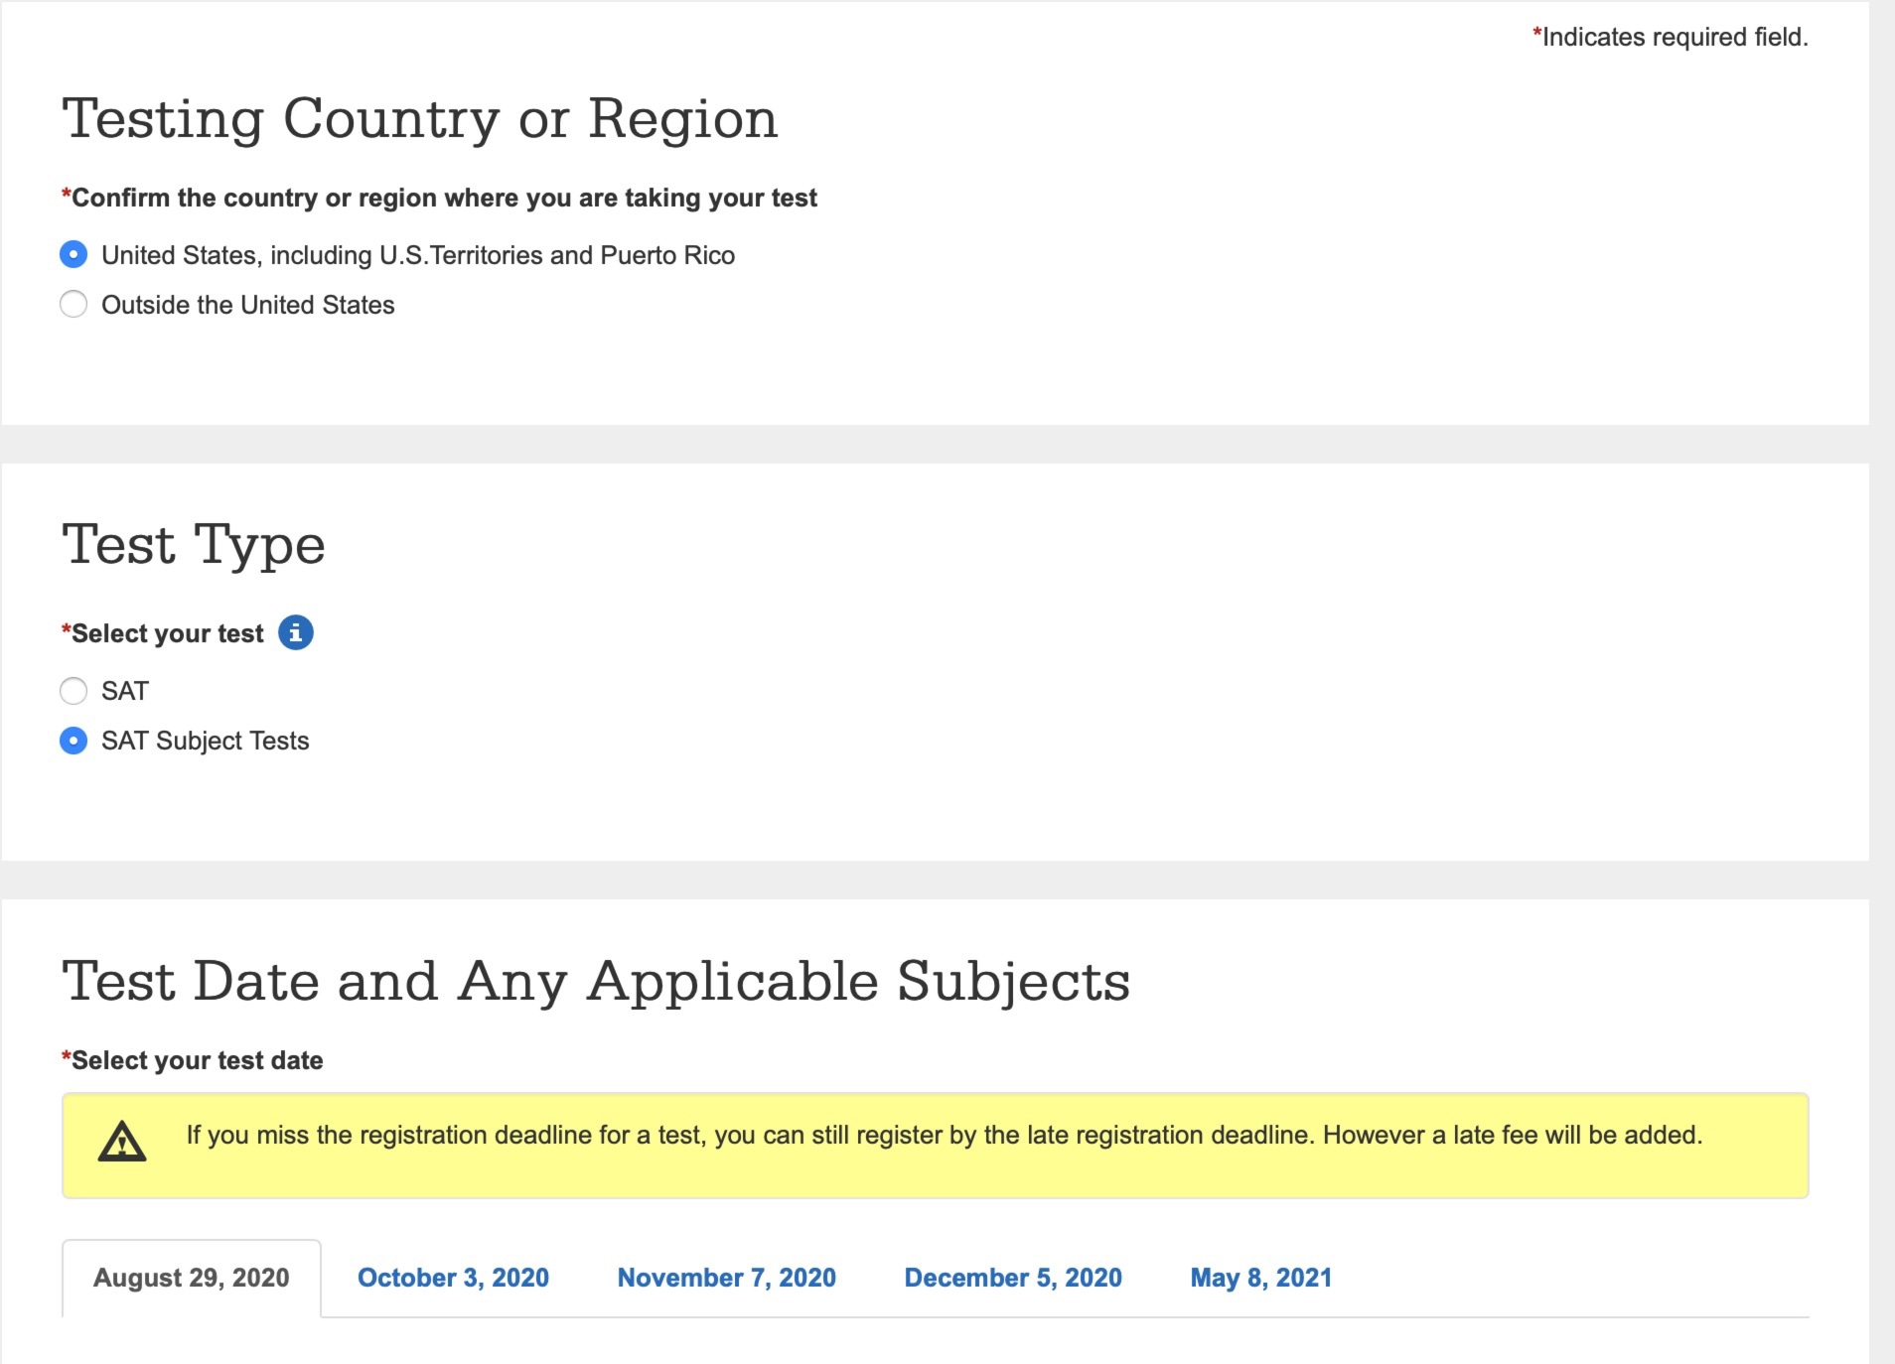Open the info icon beside Select your test
The width and height of the screenshot is (1895, 1364).
tap(295, 632)
